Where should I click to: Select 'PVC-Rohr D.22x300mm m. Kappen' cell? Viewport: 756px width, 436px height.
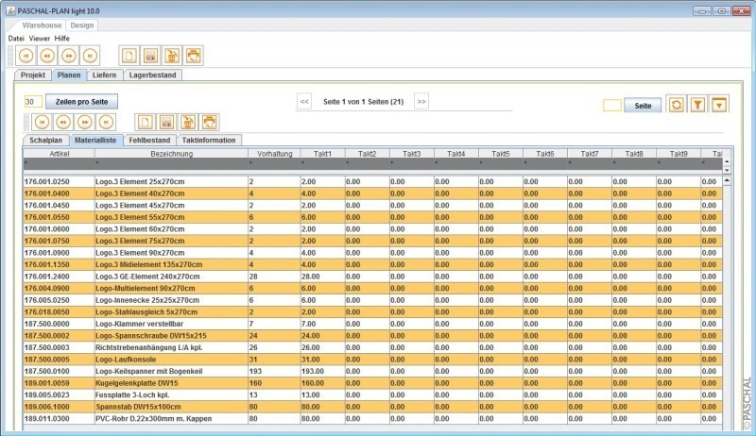(172, 419)
